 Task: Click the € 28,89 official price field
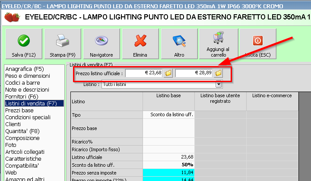[194, 73]
